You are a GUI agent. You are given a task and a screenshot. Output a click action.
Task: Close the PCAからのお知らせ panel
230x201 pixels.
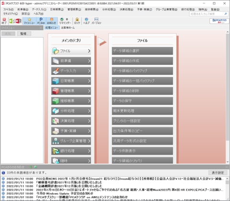[227, 167]
